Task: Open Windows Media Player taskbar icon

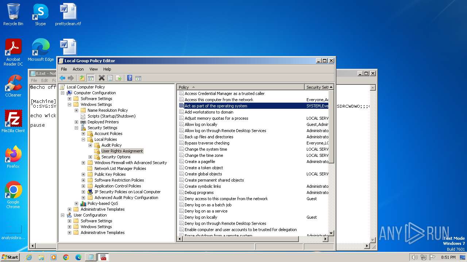Action: 54,257
